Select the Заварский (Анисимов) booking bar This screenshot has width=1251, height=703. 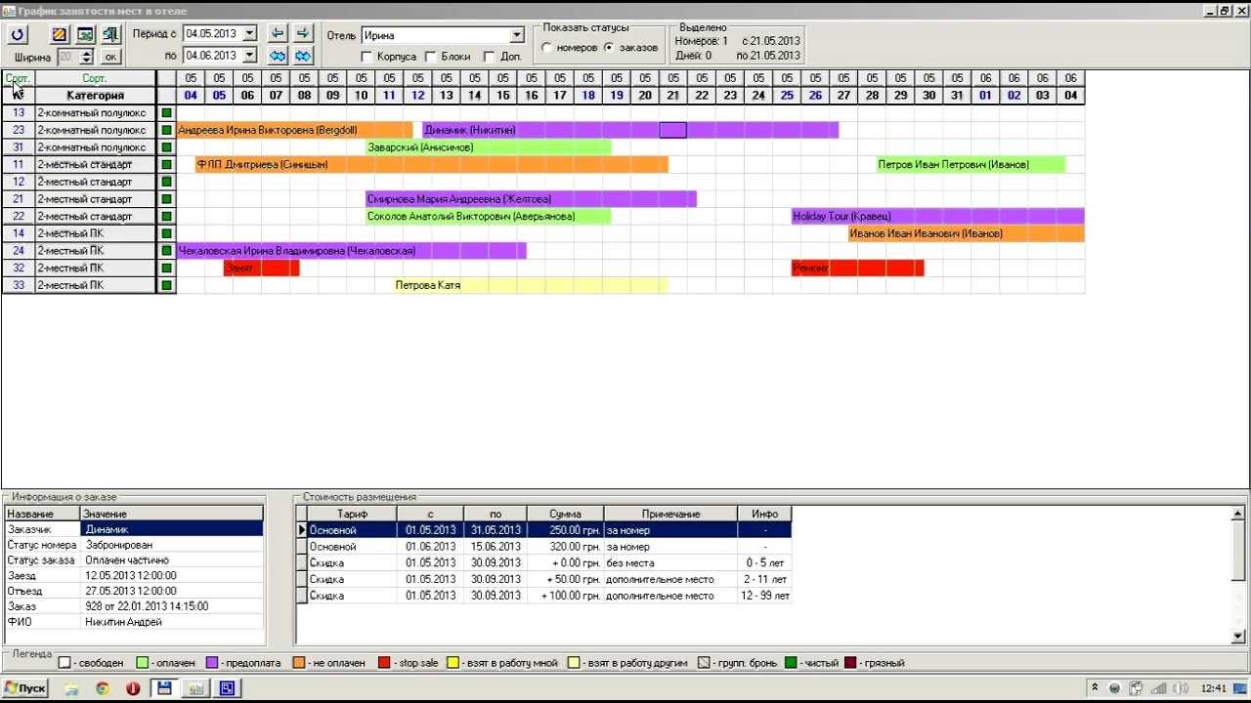coord(489,147)
